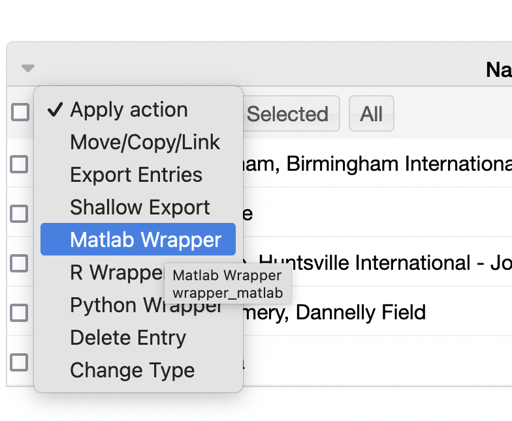Select 'Move/Copy/Link' from the action list

[x=145, y=143]
